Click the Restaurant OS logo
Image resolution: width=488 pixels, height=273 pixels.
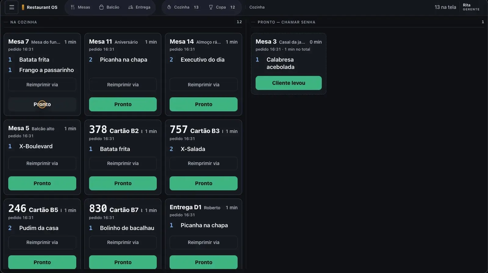39,7
